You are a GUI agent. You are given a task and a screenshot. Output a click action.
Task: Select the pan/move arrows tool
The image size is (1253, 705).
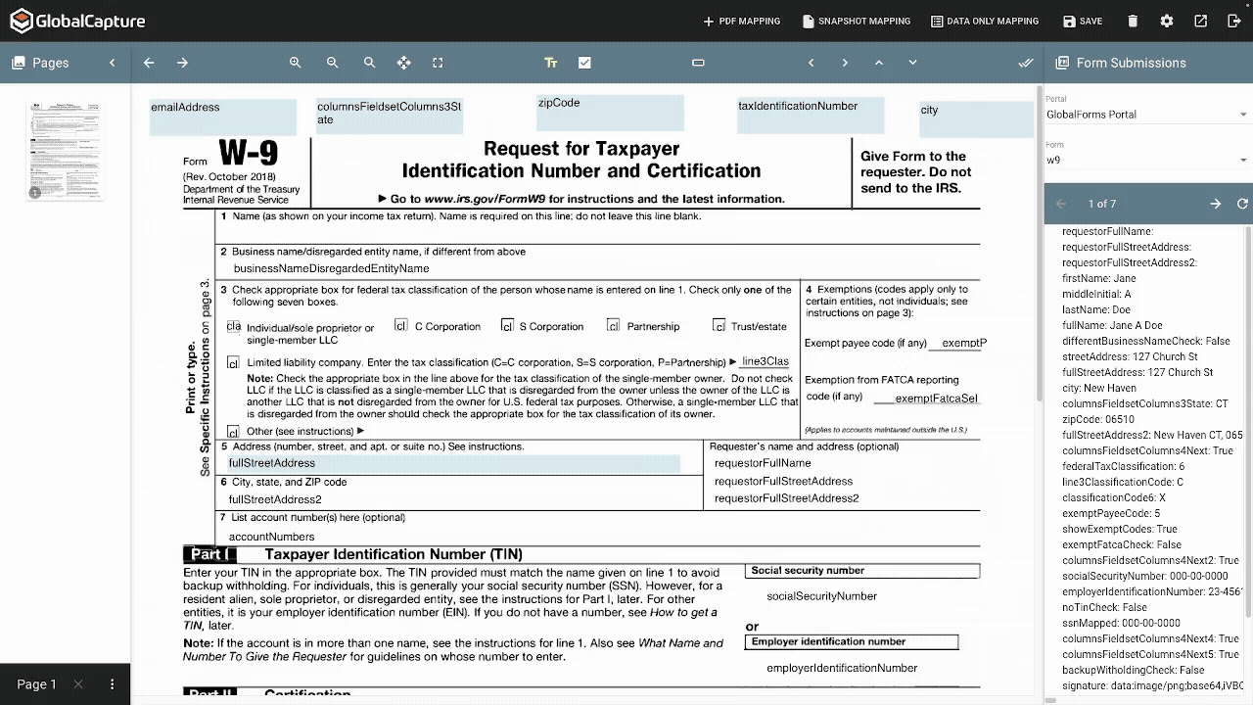[x=403, y=63]
